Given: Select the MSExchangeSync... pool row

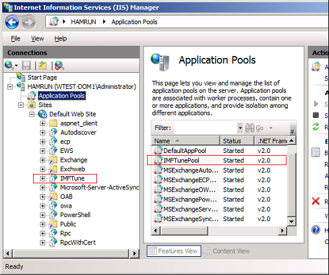Looking at the screenshot, I should tap(220, 219).
